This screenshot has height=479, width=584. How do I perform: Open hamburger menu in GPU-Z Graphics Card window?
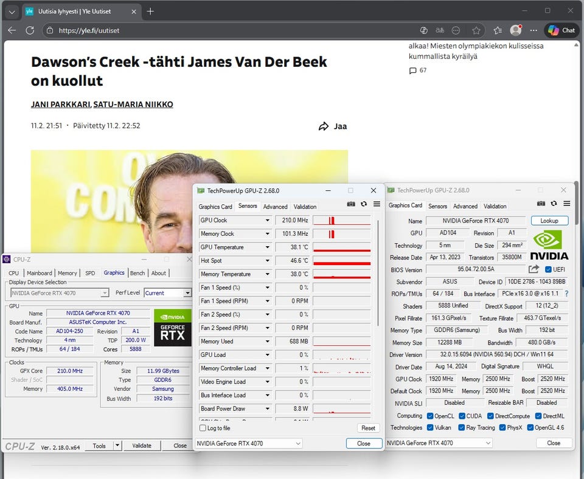point(567,204)
